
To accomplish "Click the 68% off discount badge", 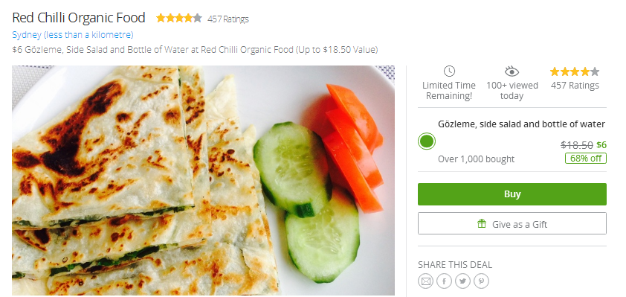I will coord(586,159).
